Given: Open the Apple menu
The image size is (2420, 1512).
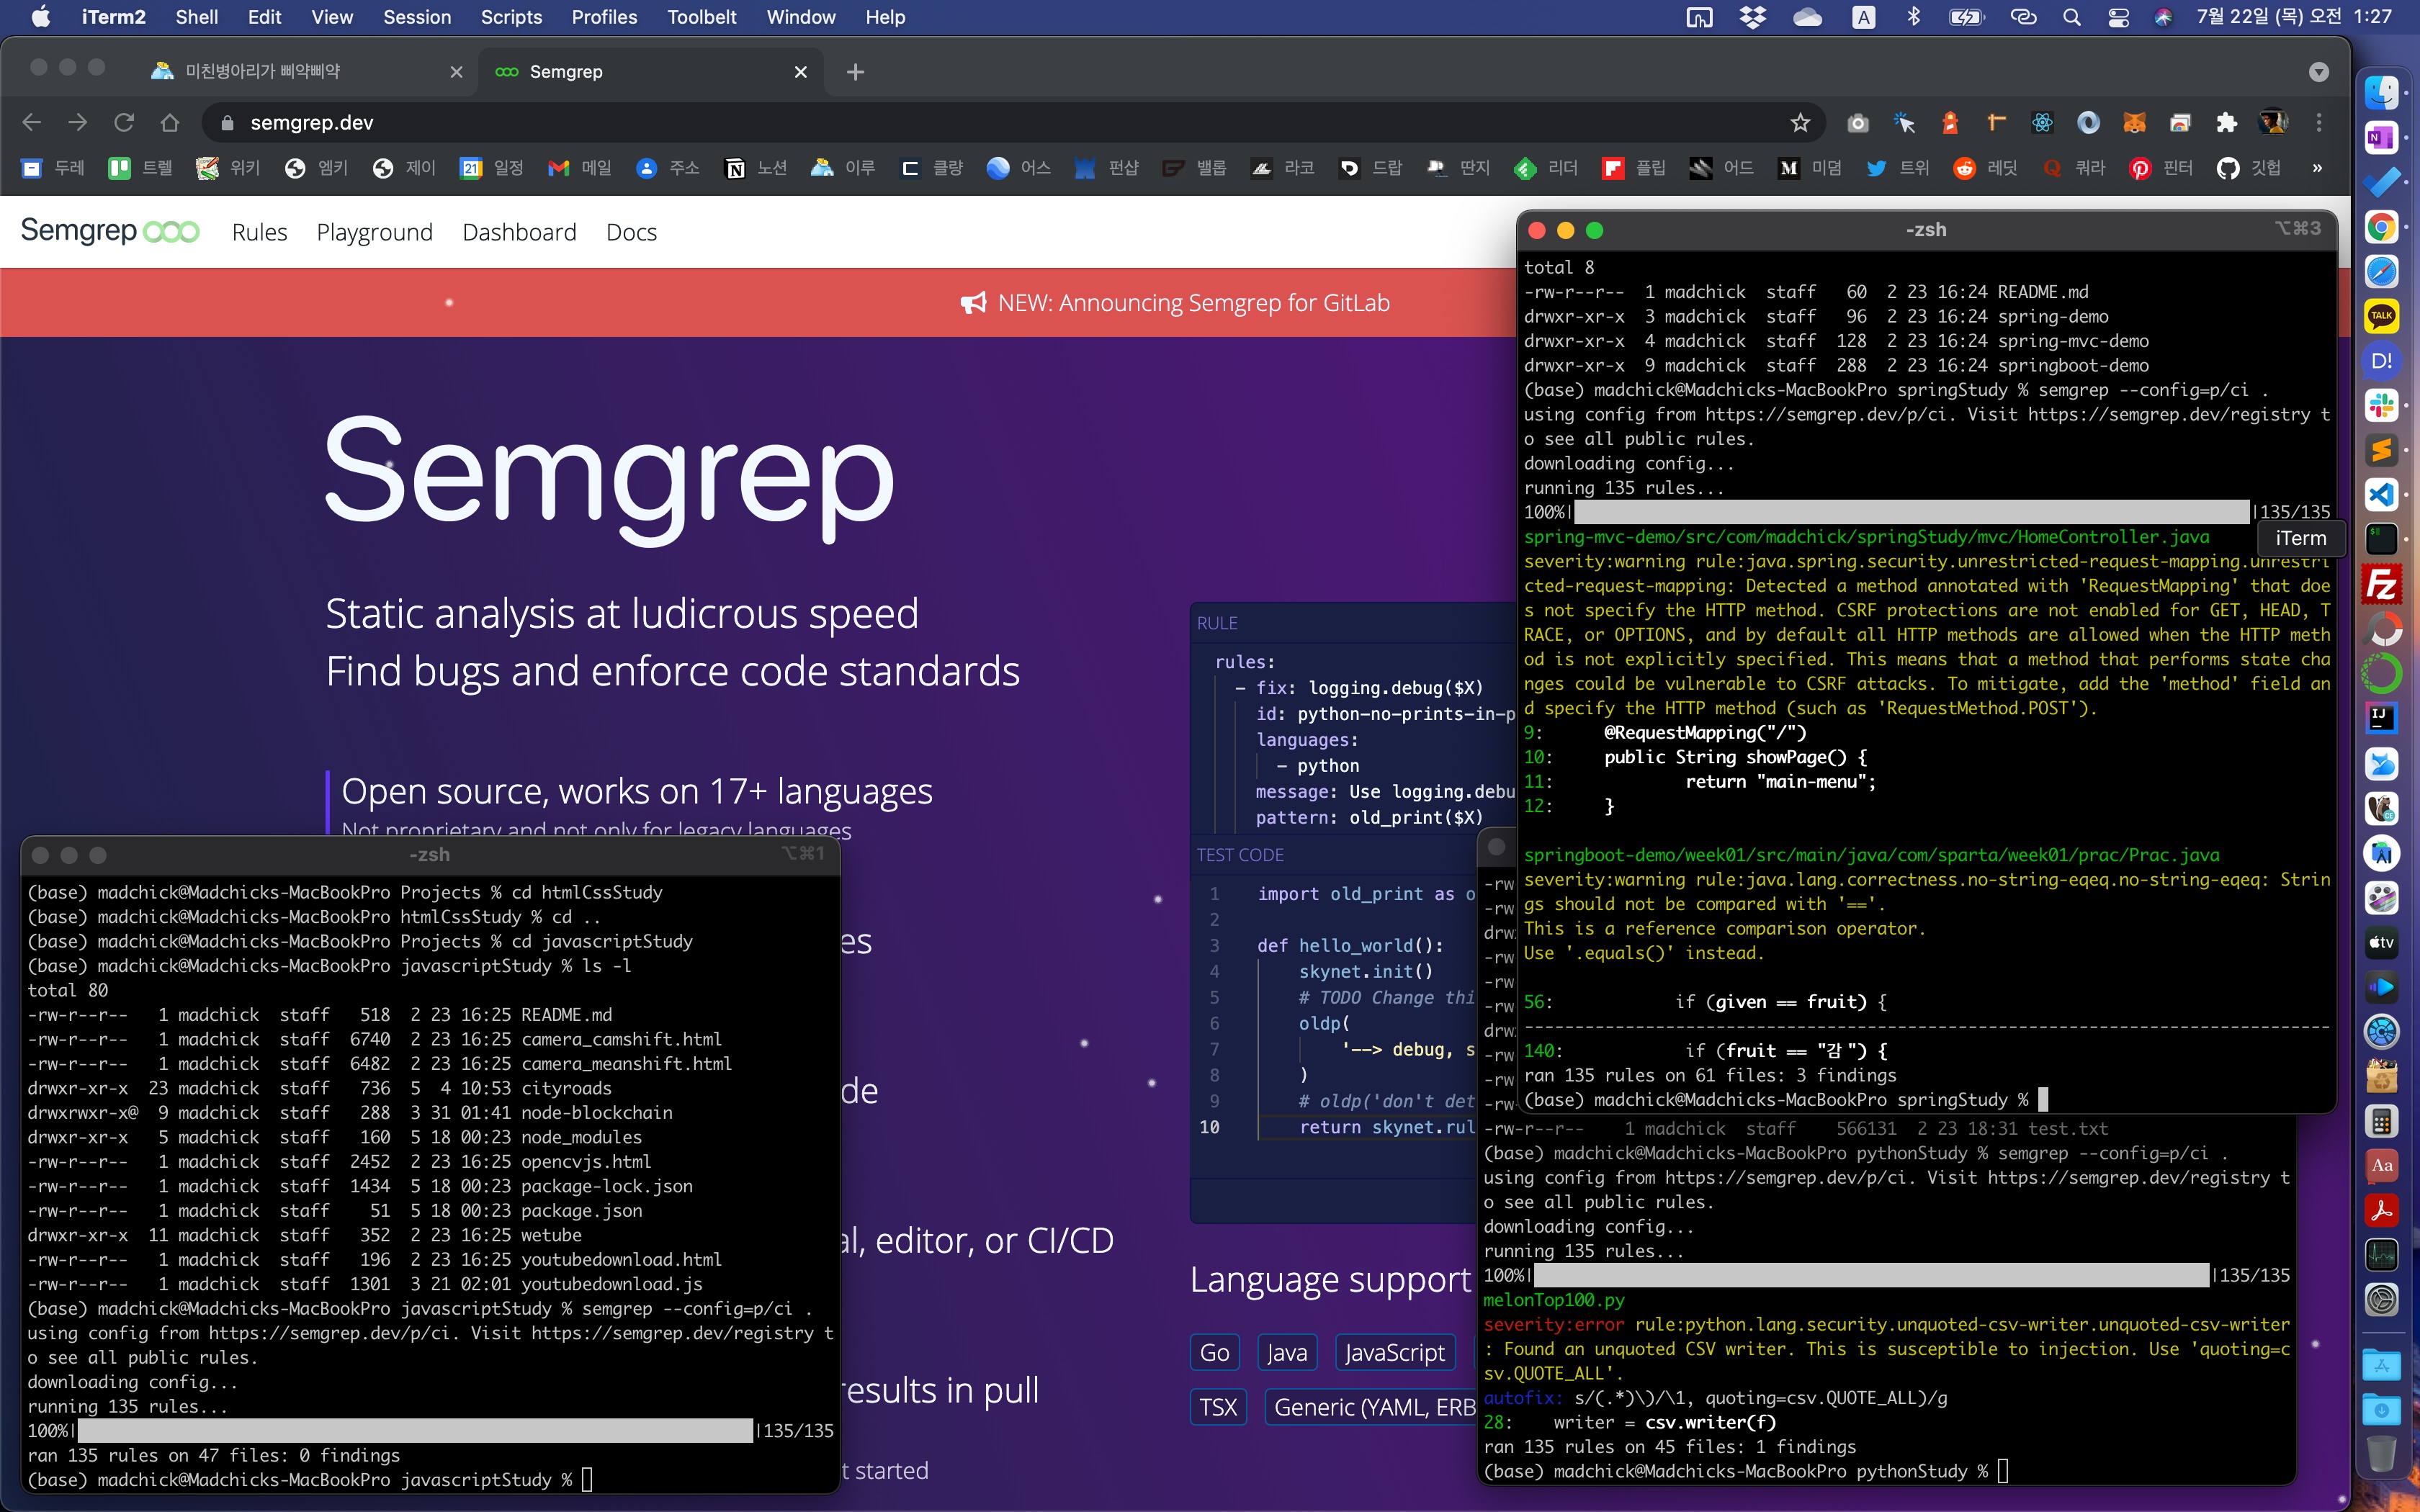Looking at the screenshot, I should [x=41, y=17].
